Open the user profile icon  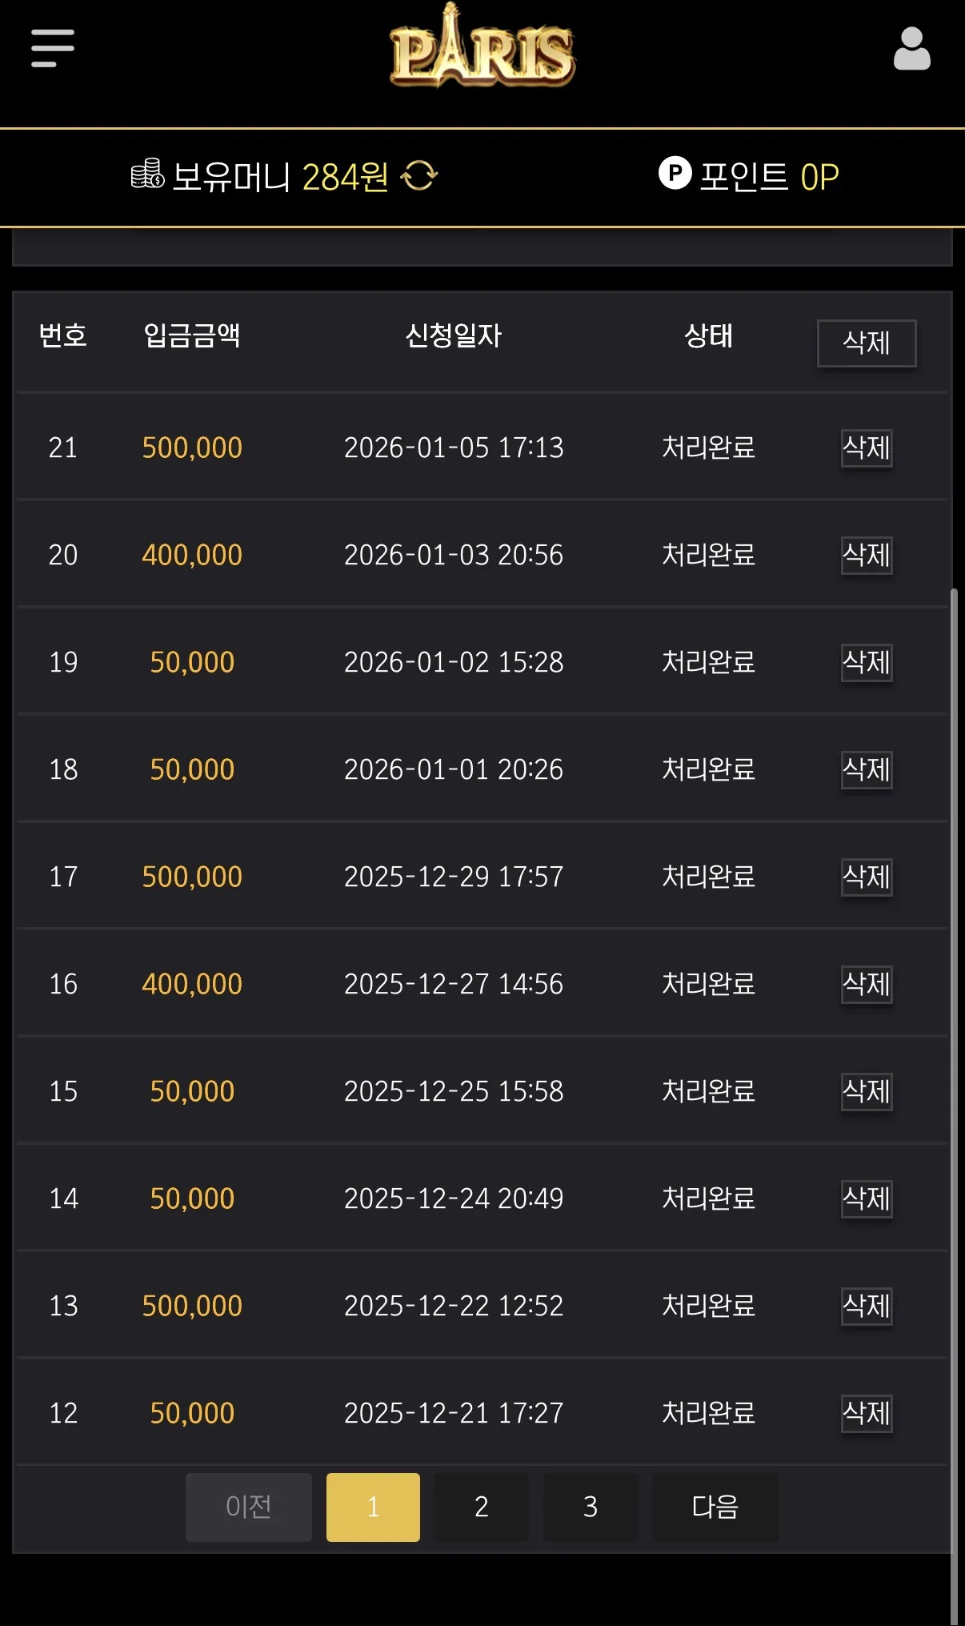click(x=911, y=49)
